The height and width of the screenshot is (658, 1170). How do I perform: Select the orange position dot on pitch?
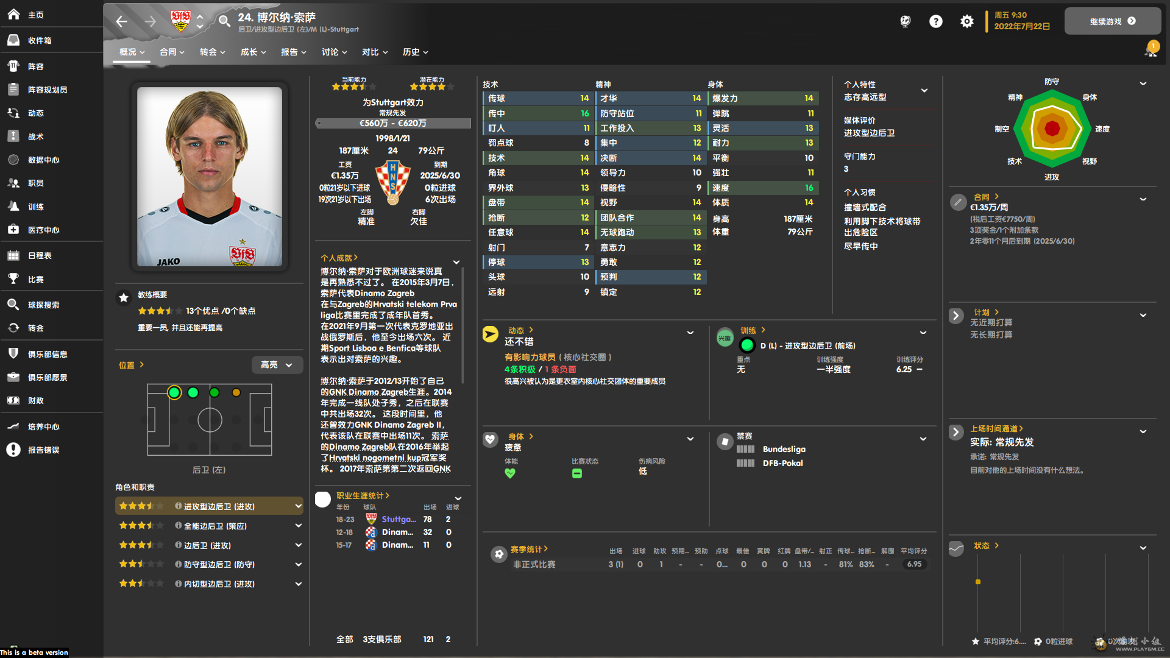pyautogui.click(x=236, y=393)
